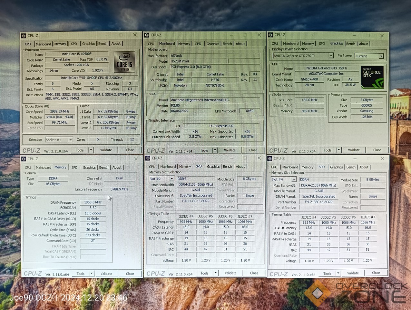Open the Perf Level Current dropdown

[381, 56]
